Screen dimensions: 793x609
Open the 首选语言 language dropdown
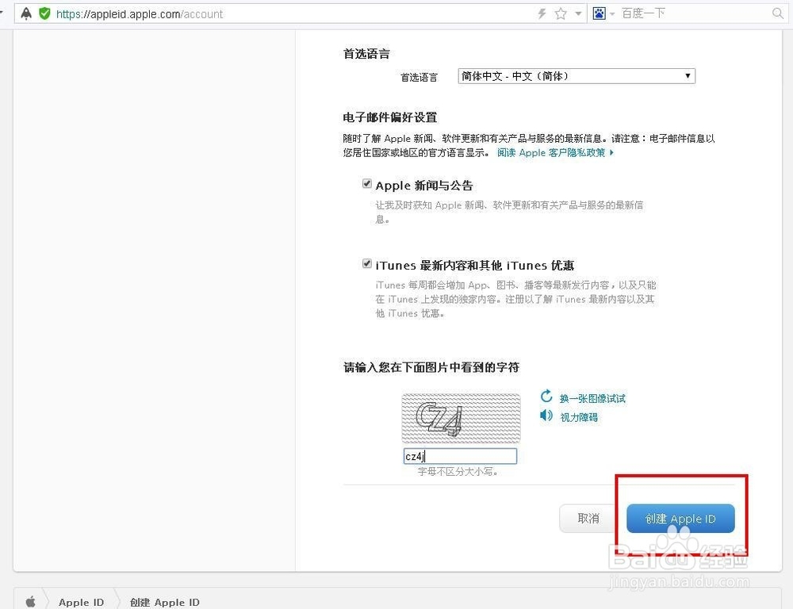[x=576, y=76]
